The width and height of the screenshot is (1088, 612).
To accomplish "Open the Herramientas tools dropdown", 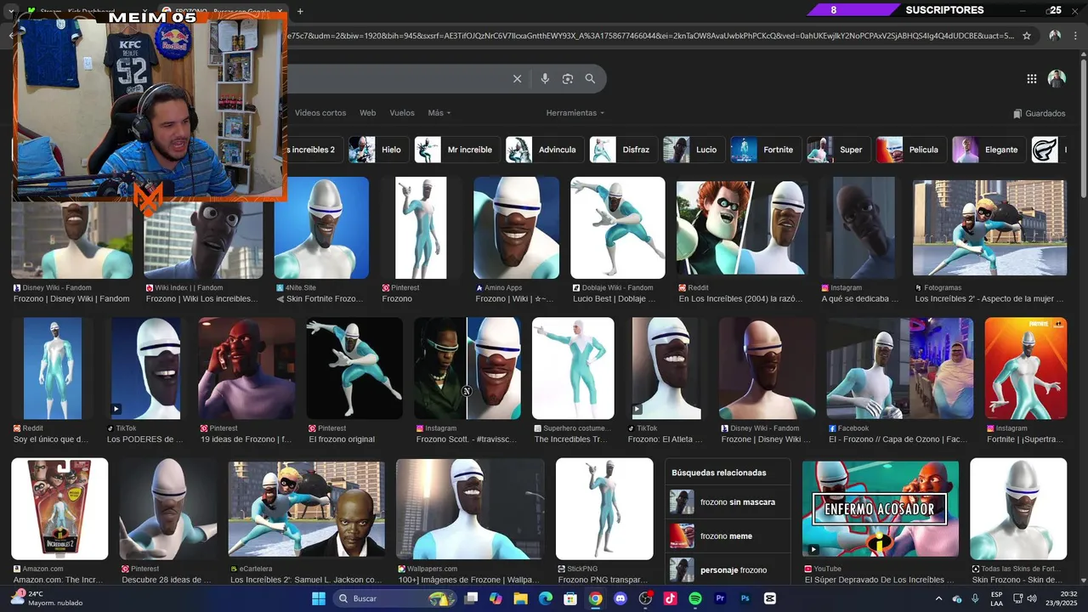I will tap(575, 113).
